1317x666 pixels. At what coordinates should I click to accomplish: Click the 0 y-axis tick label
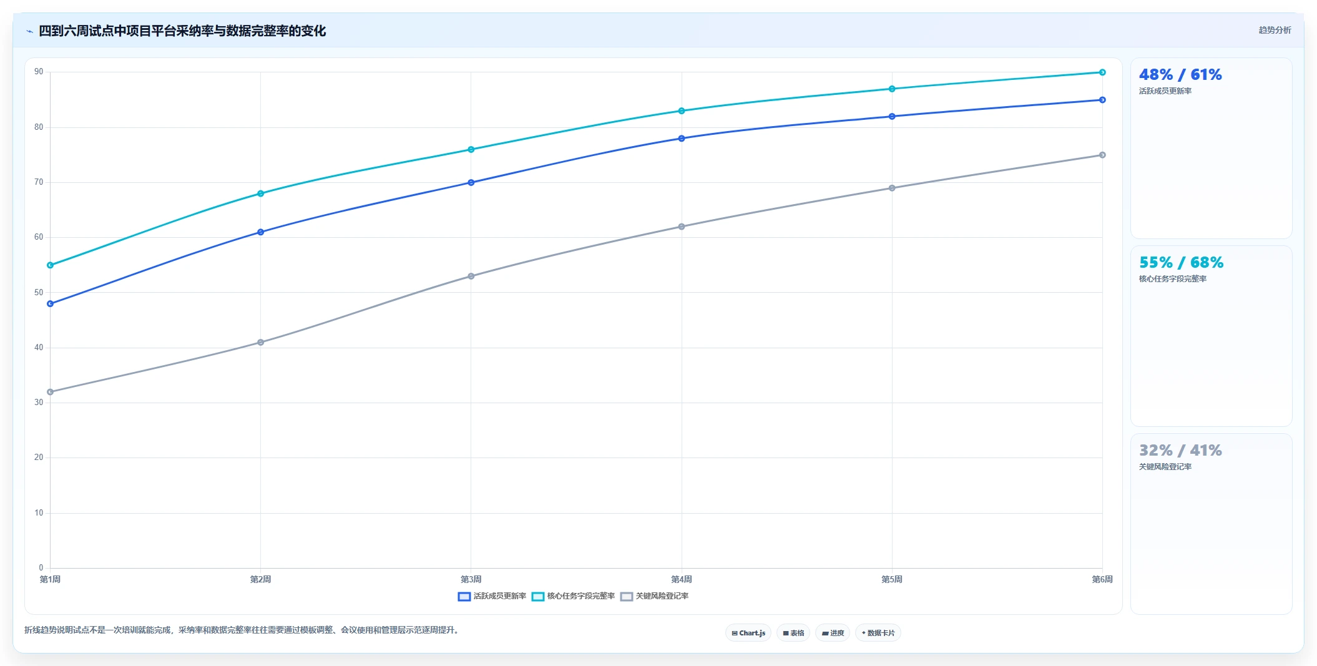tap(41, 568)
